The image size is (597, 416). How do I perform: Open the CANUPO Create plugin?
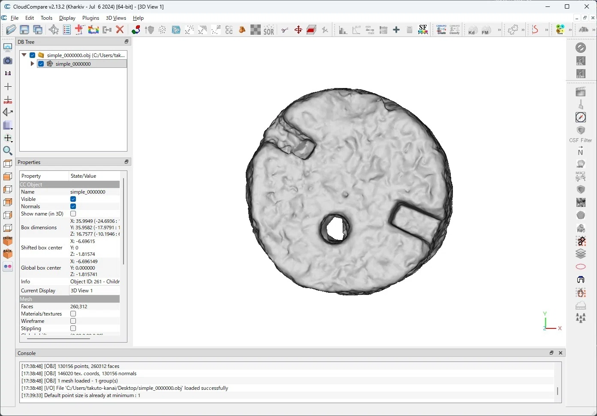coord(441,30)
